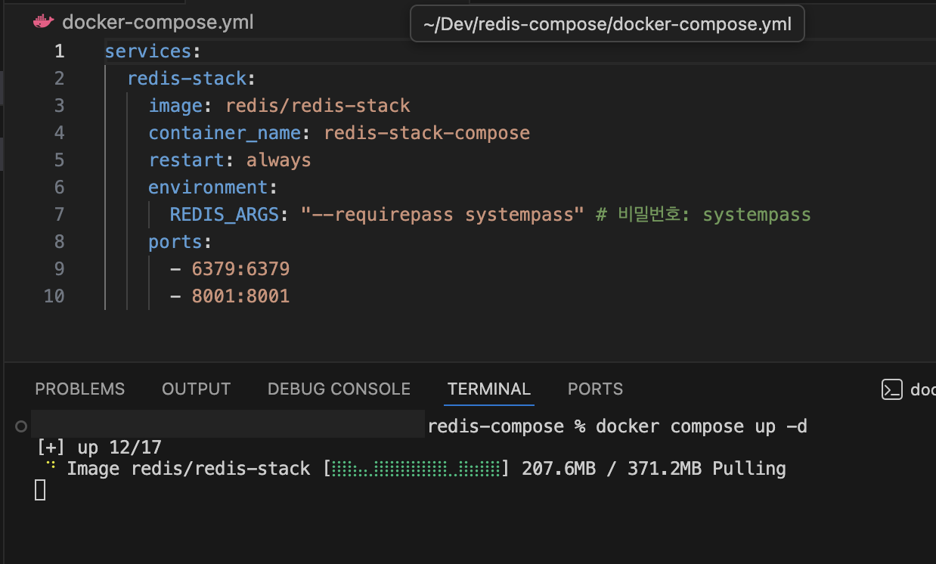
Task: Switch to the PROBLEMS panel tab
Action: 80,389
